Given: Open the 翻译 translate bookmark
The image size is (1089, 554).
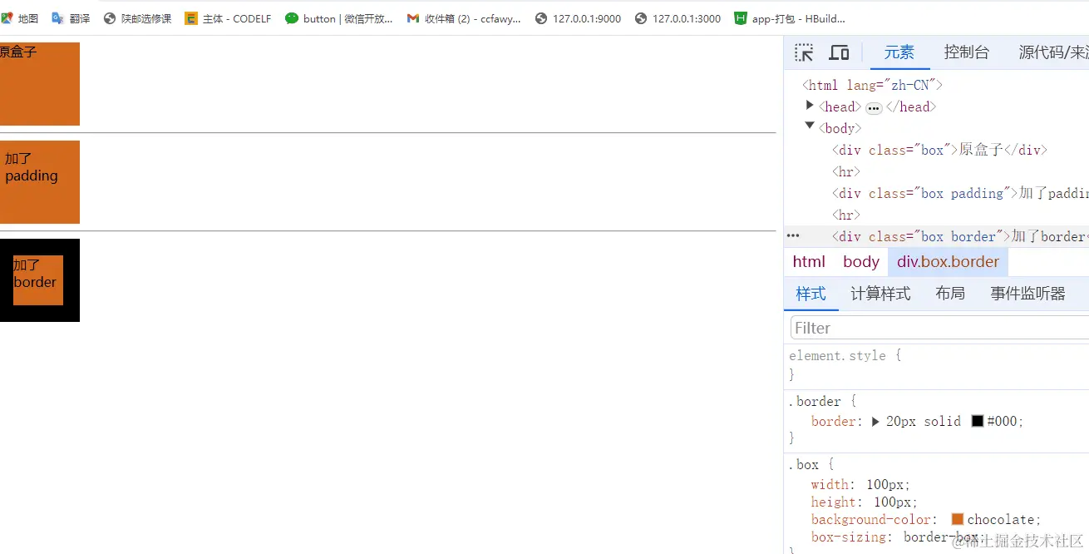Looking at the screenshot, I should coord(71,18).
